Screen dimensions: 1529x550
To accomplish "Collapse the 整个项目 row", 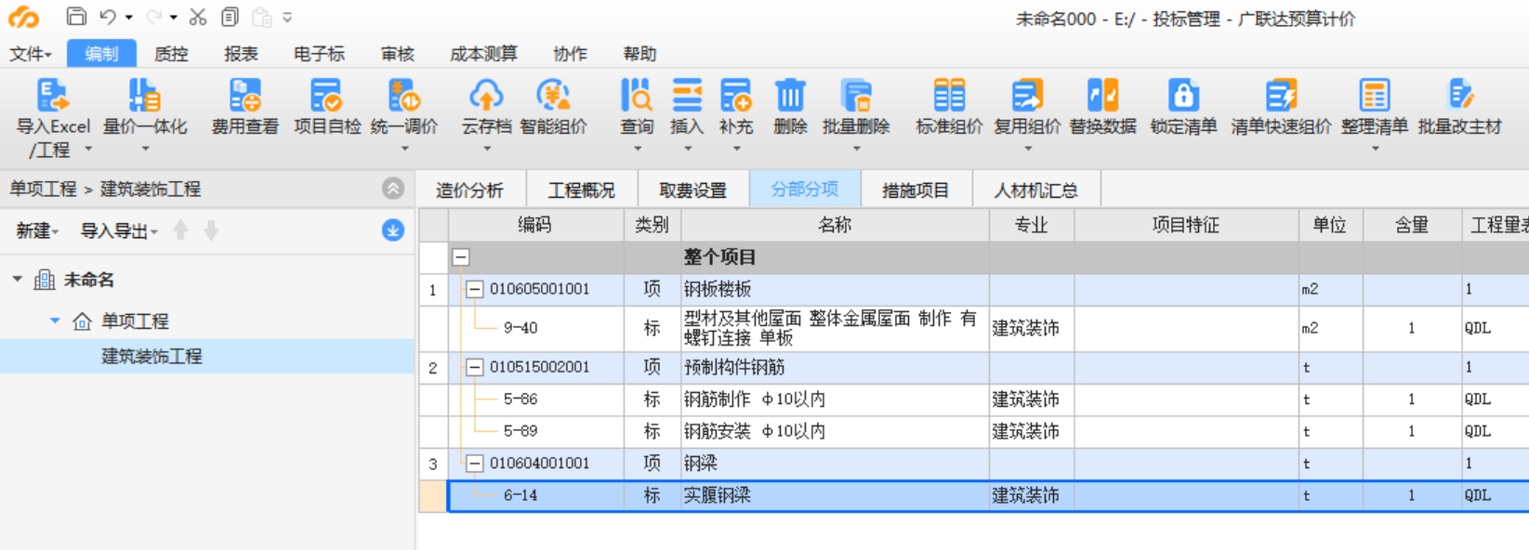I will pos(461,257).
